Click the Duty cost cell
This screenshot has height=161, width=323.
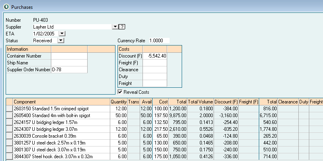(155, 76)
